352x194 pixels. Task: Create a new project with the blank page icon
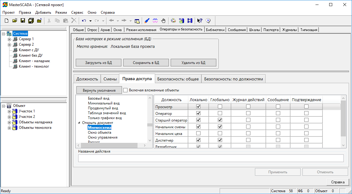click(x=6, y=21)
